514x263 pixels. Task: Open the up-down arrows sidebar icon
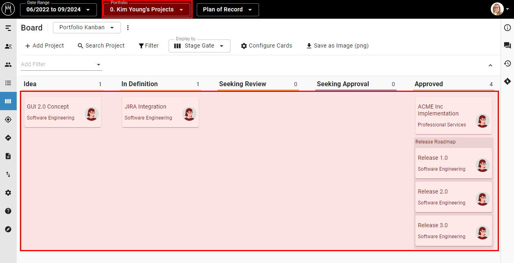[8, 174]
